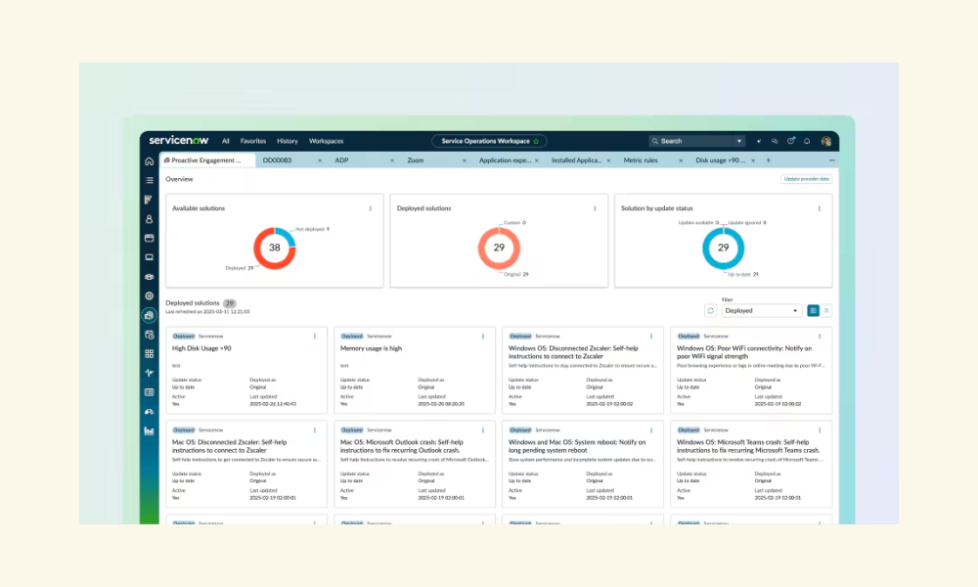Click the Deployed solutions donut chart
This screenshot has height=587, width=978.
[499, 248]
